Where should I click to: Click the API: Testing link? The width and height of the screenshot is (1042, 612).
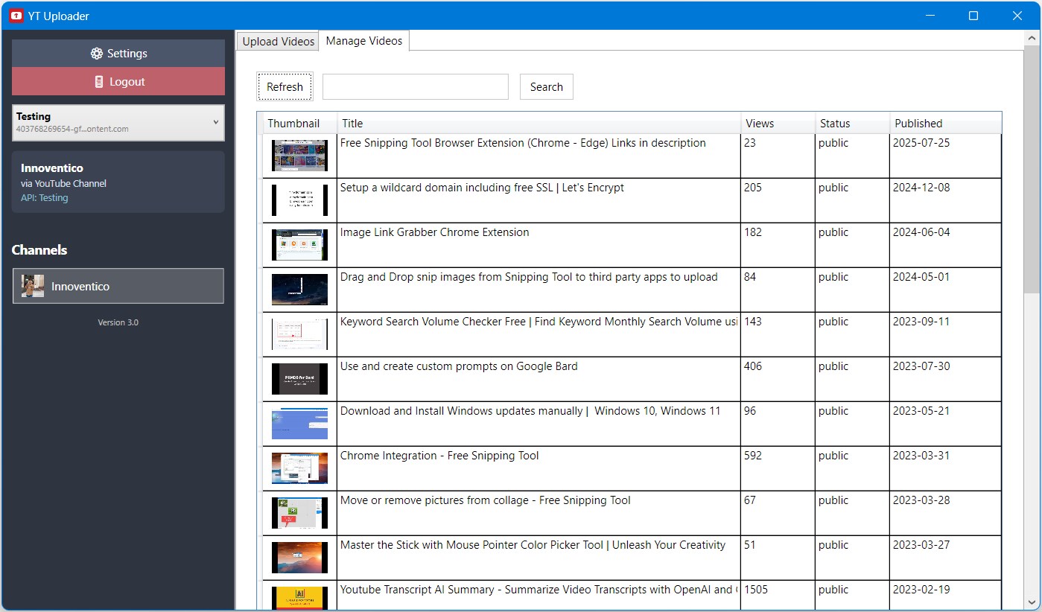coord(44,198)
